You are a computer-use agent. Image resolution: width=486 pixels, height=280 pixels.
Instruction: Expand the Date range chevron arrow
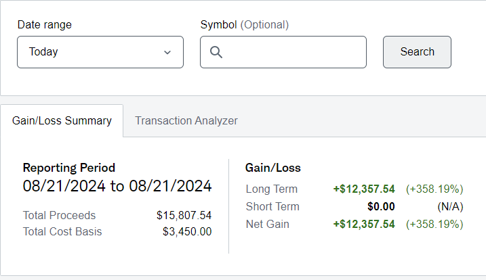[167, 52]
